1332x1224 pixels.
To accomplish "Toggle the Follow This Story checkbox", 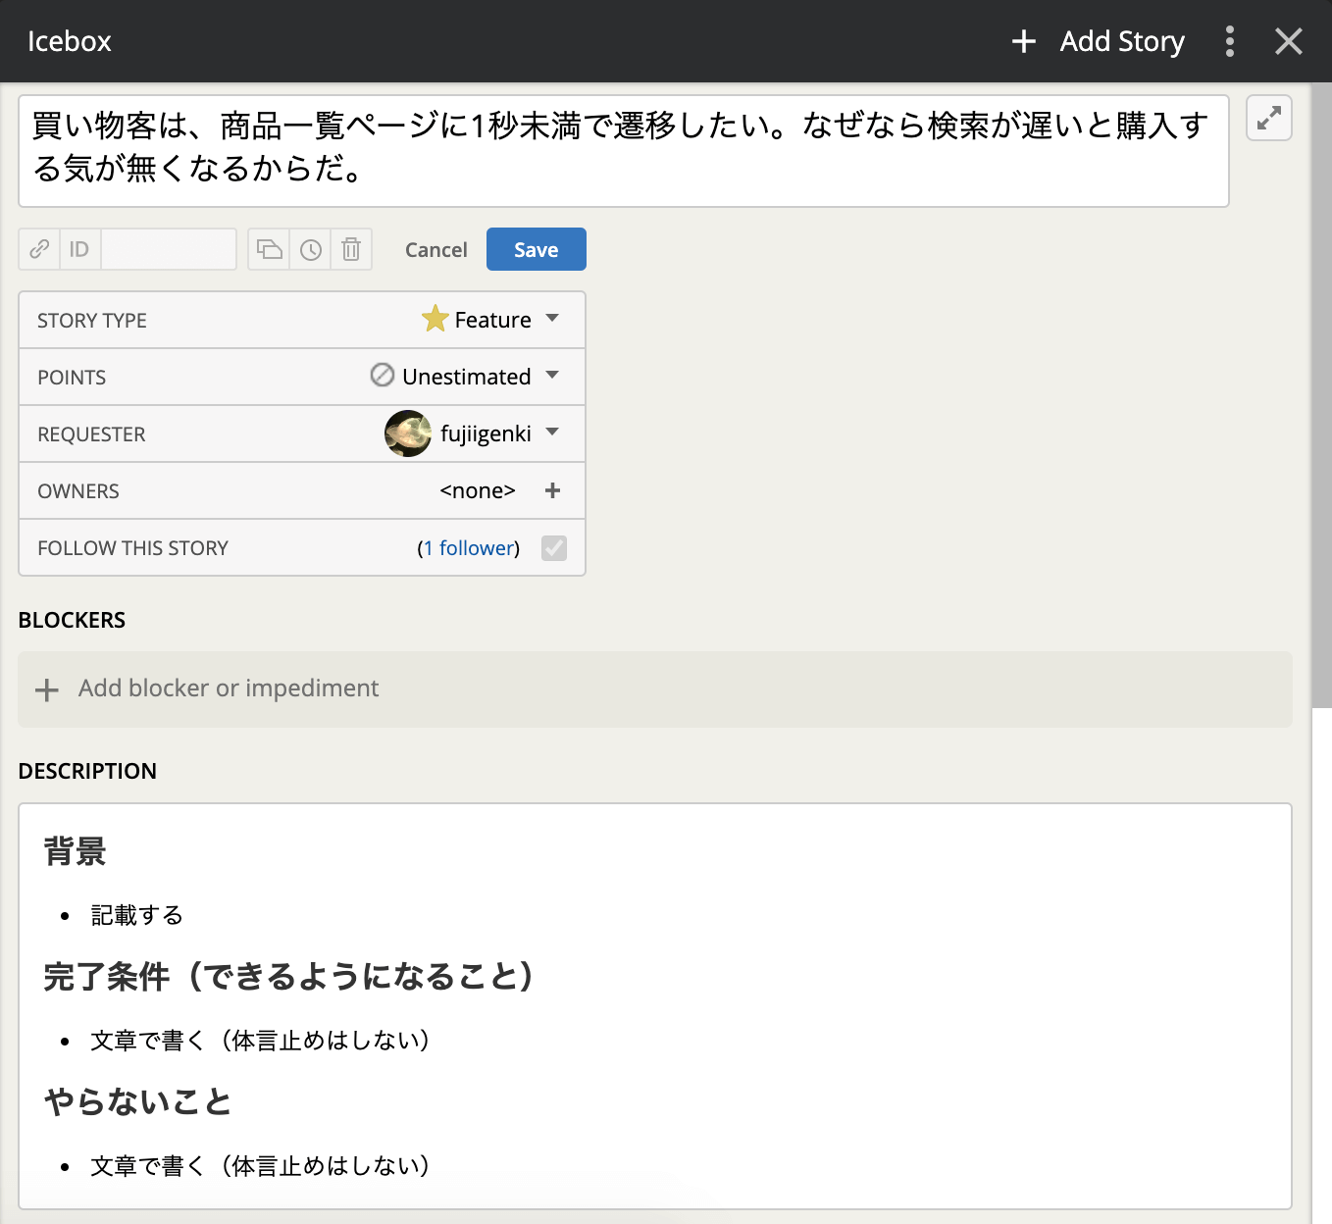I will coord(554,548).
